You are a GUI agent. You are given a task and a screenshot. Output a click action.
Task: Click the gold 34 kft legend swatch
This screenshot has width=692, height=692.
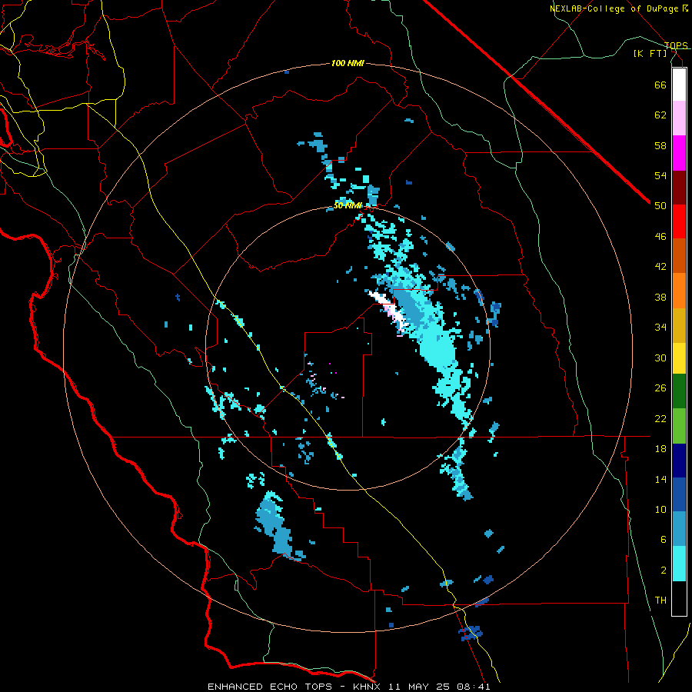click(679, 325)
